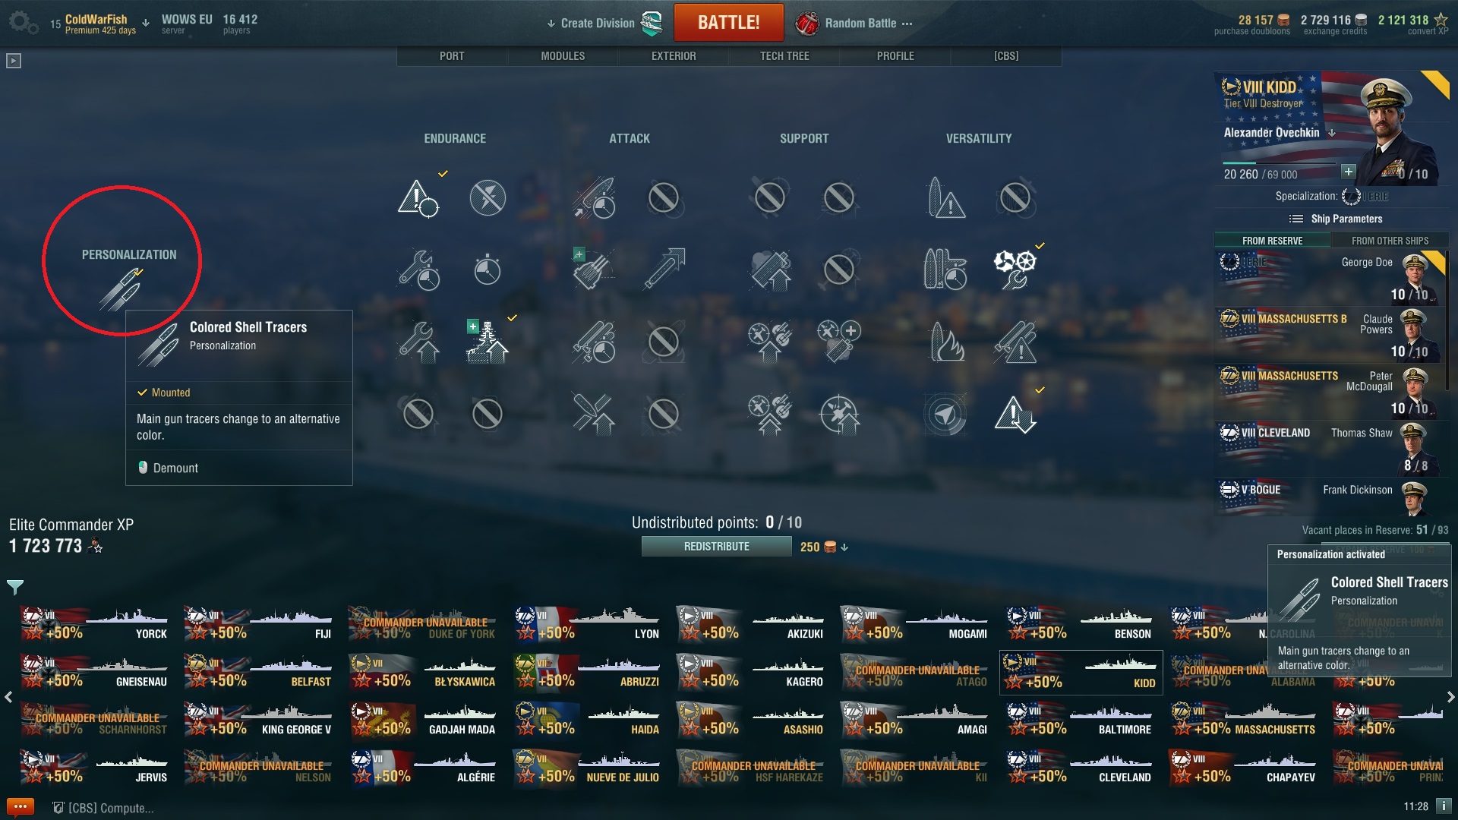Toggle the checked bottom Versatility warning skill

click(1015, 415)
